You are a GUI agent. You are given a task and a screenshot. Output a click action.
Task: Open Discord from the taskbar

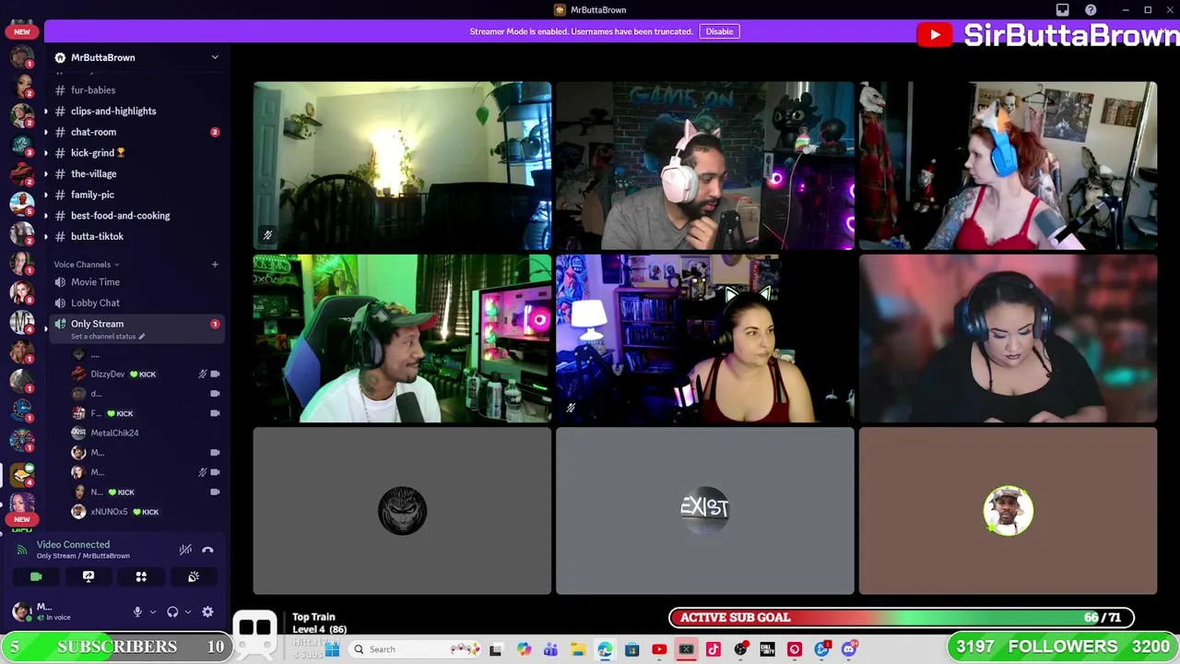coord(848,649)
